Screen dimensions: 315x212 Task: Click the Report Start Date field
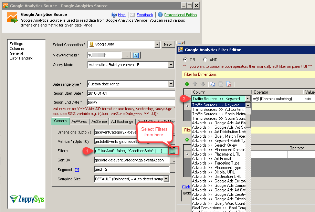(131, 93)
